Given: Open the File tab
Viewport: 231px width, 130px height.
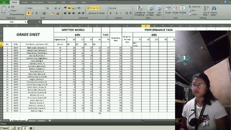Looking at the screenshot, I should click(x=4, y=2).
